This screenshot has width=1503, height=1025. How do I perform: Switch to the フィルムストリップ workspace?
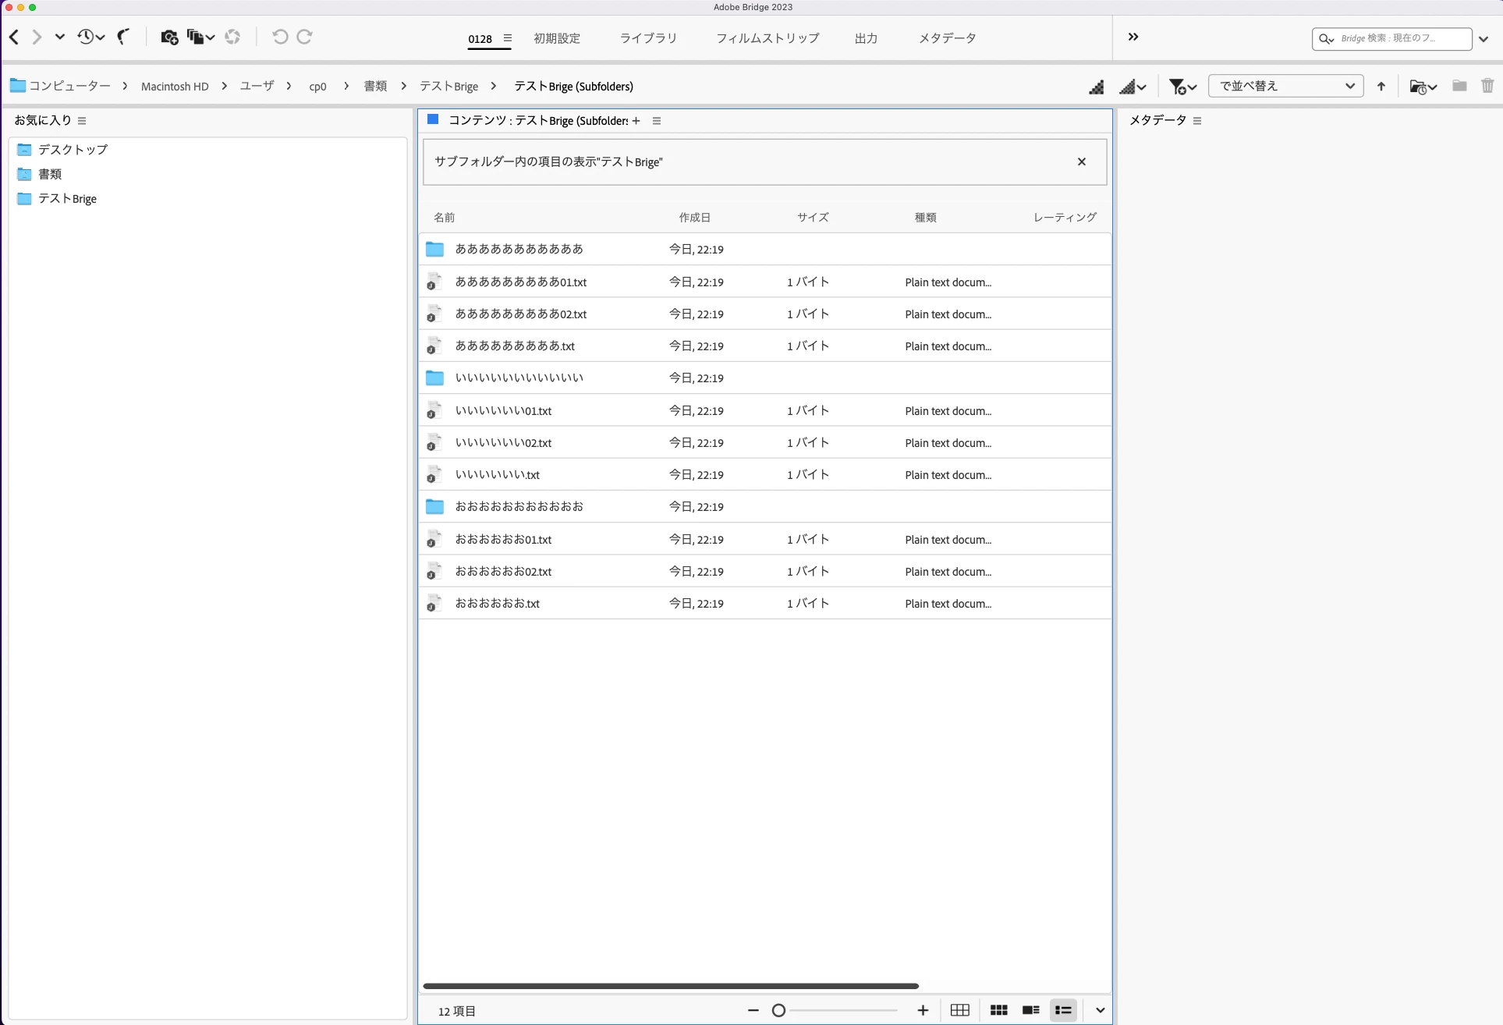coord(767,38)
